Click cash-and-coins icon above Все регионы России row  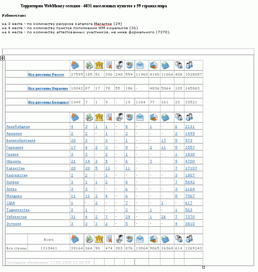tap(89, 65)
